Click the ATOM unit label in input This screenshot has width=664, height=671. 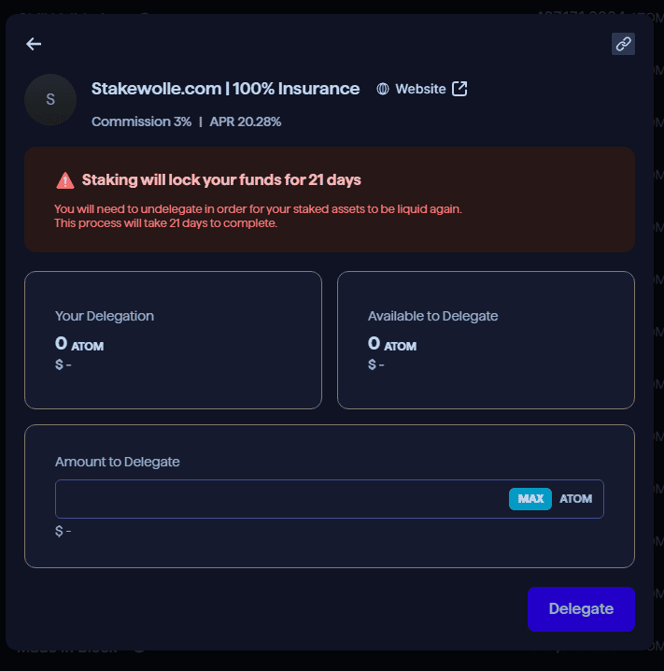[575, 499]
